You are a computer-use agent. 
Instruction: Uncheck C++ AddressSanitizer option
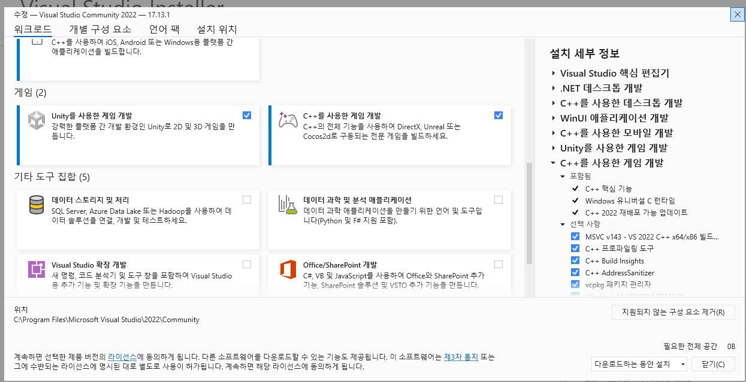[575, 272]
